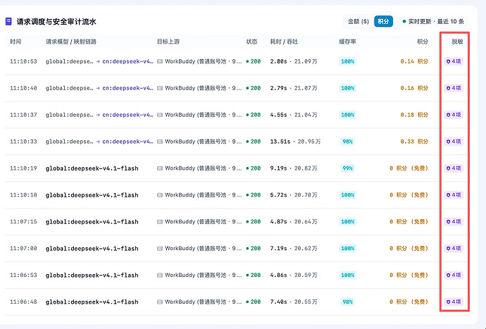Click the book icon beside 请求调度与安全审计流水
The height and width of the screenshot is (329, 486).
8,21
